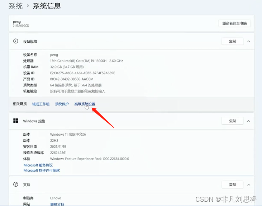The image size is (262, 206).
Task: Open the 域或工作组 link
Action: [x=41, y=104]
